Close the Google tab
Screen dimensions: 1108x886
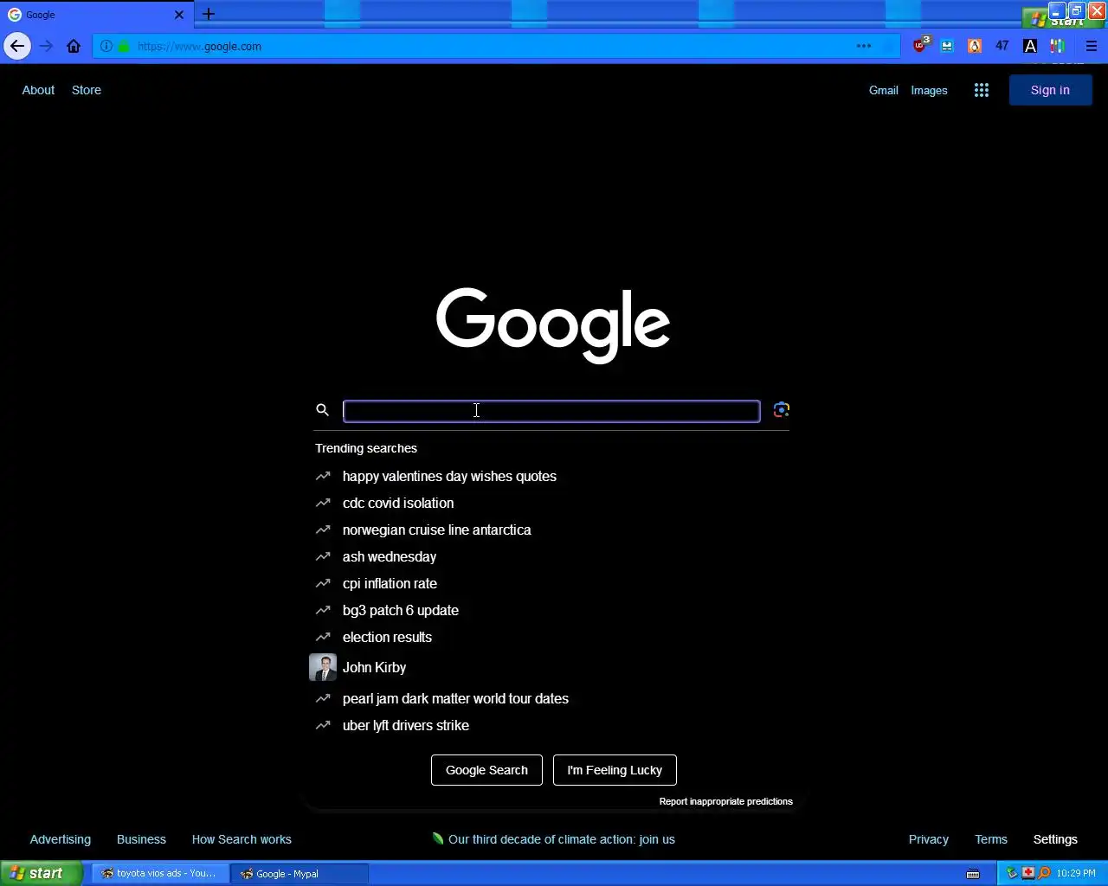coord(179,15)
